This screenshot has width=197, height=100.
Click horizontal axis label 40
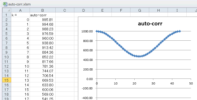click(x=172, y=83)
